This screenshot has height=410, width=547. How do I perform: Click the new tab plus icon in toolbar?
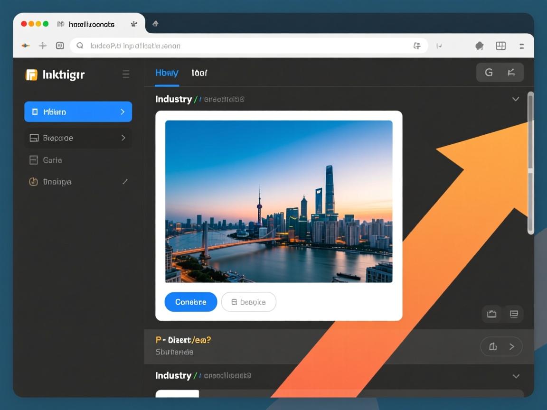43,46
